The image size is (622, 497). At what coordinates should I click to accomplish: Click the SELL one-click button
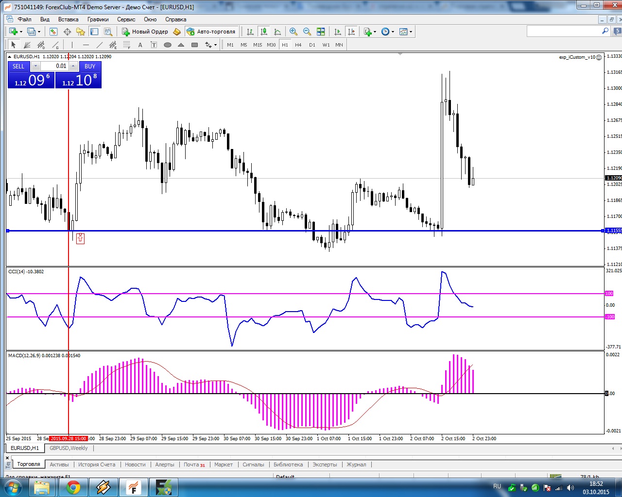(x=18, y=66)
